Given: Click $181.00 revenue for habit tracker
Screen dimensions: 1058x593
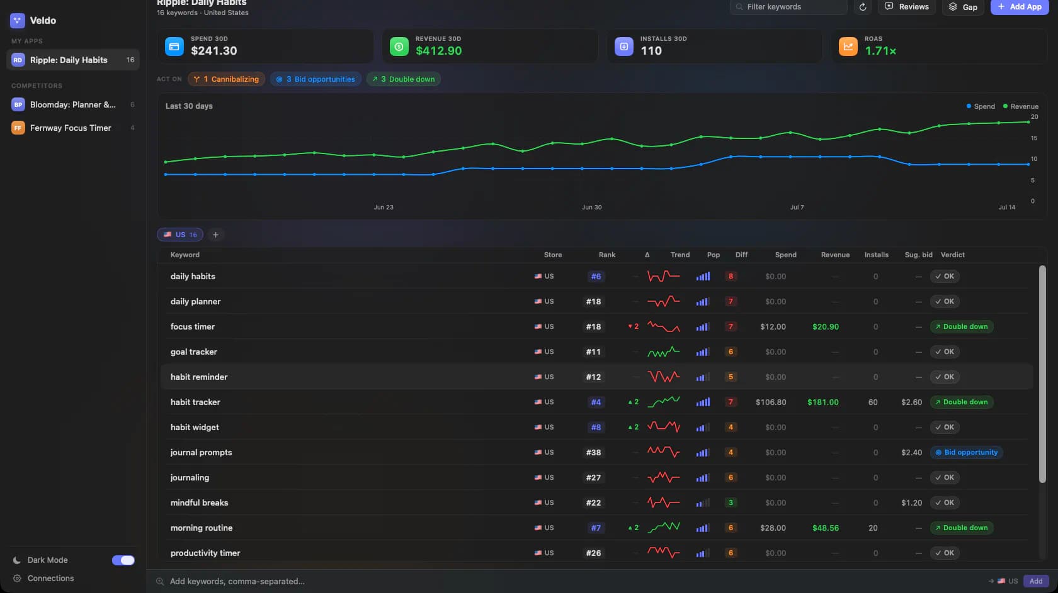Looking at the screenshot, I should pos(822,402).
